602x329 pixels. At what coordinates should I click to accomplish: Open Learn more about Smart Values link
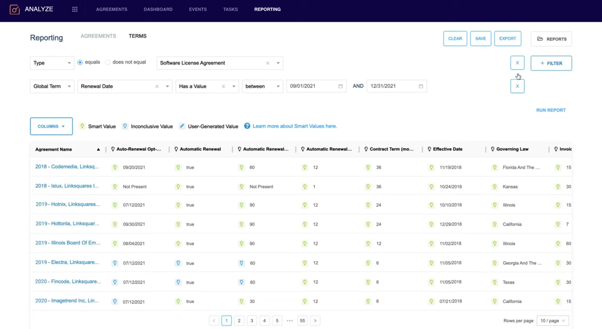(295, 126)
